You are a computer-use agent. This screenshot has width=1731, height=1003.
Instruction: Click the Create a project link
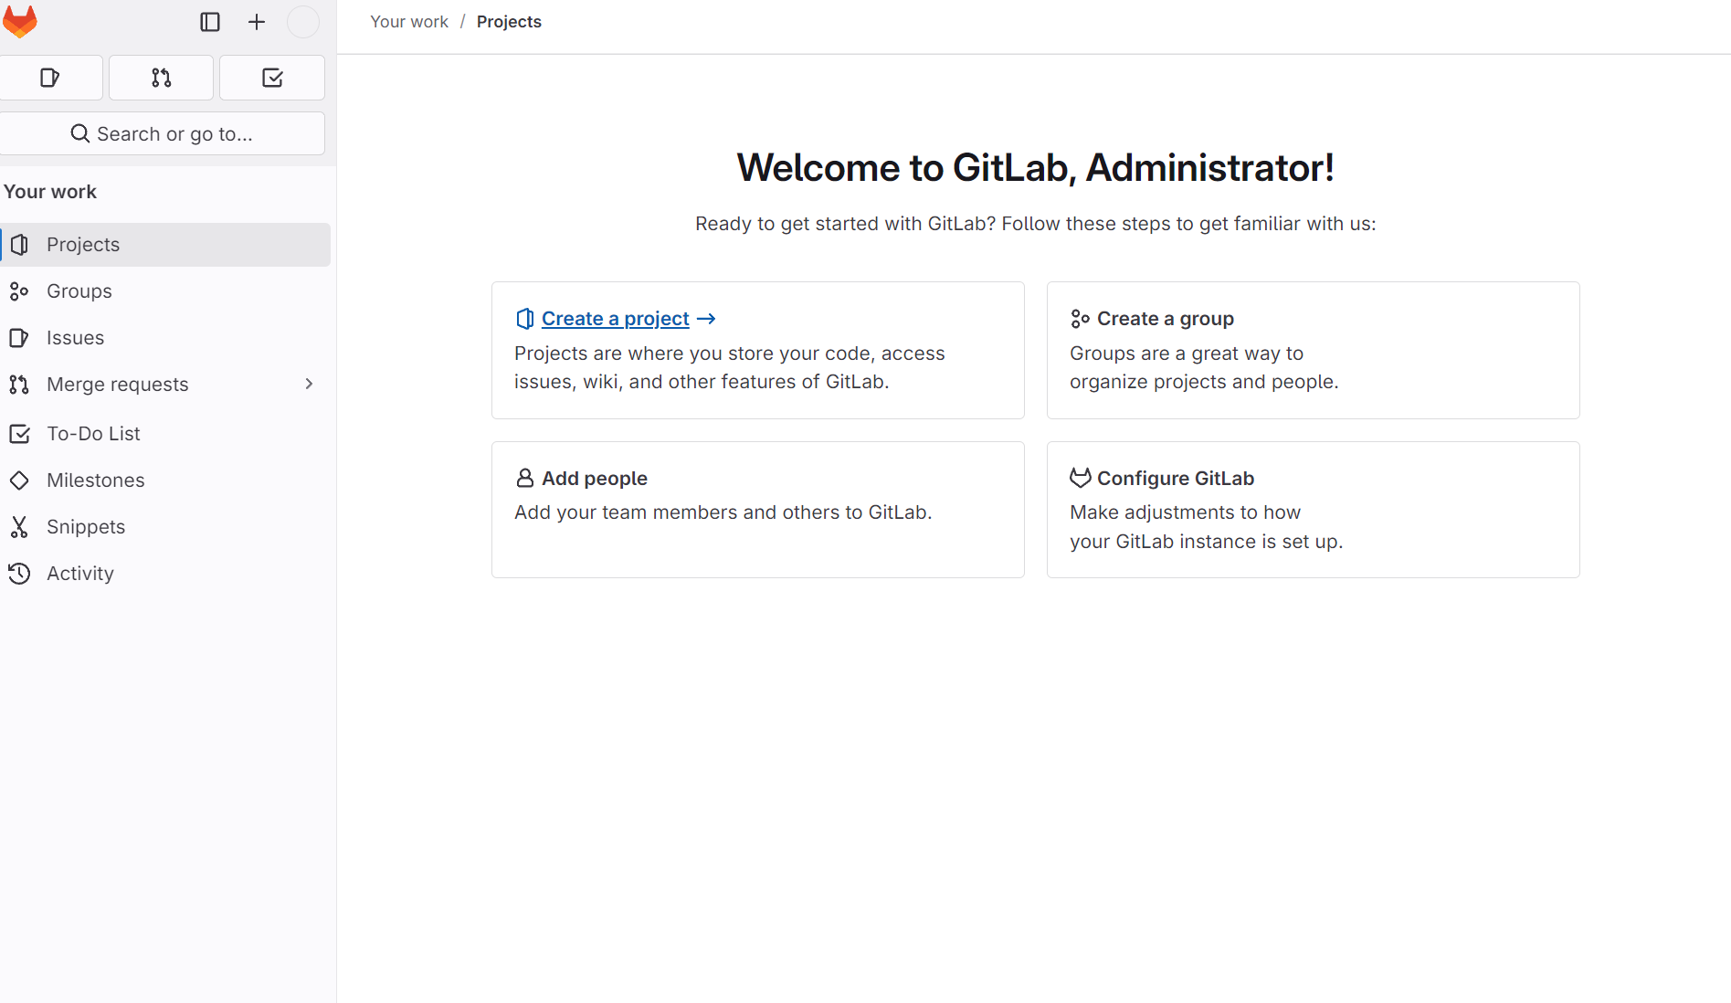(x=616, y=319)
